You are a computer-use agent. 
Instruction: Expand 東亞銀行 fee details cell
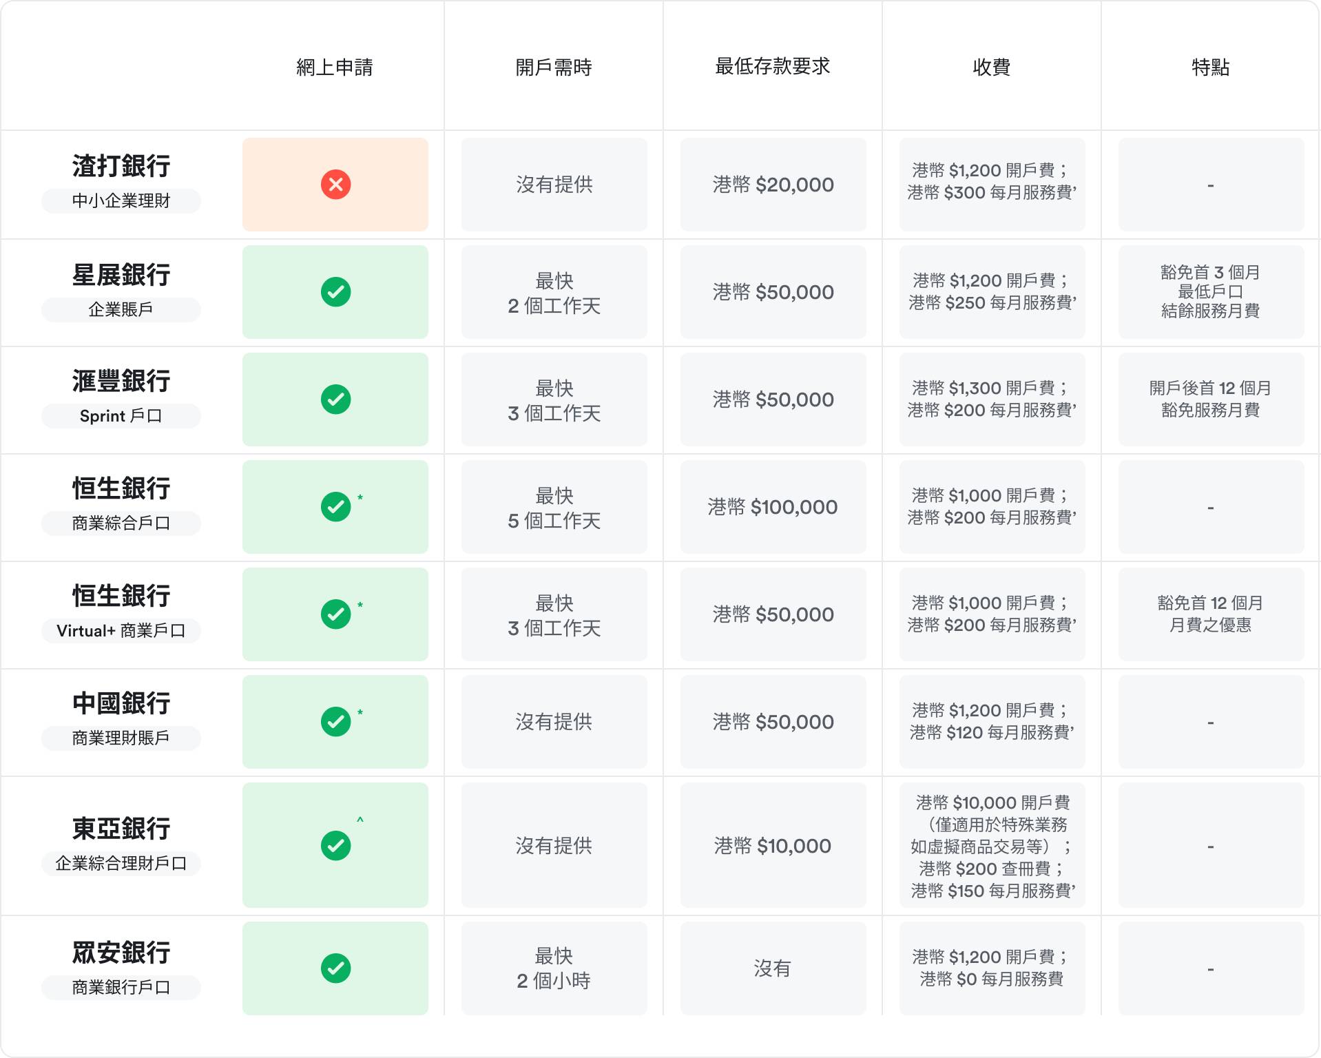[992, 845]
